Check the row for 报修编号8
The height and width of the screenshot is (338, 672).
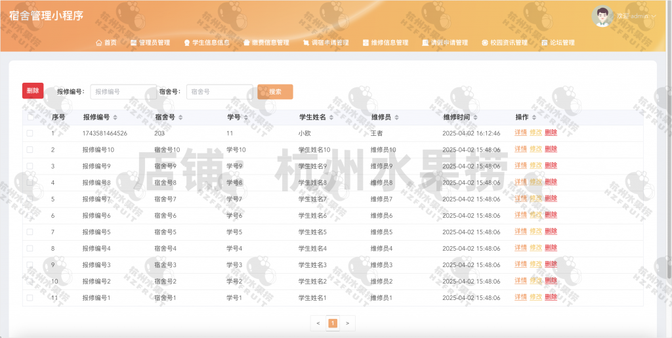pyautogui.click(x=30, y=182)
